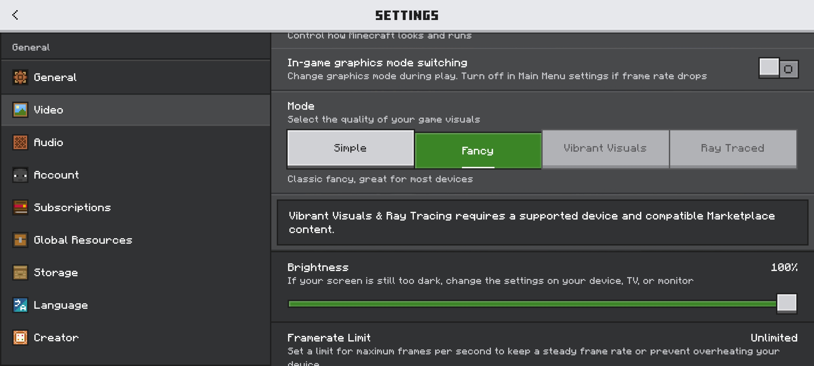
Task: Click the Language translate icon
Action: coord(20,305)
